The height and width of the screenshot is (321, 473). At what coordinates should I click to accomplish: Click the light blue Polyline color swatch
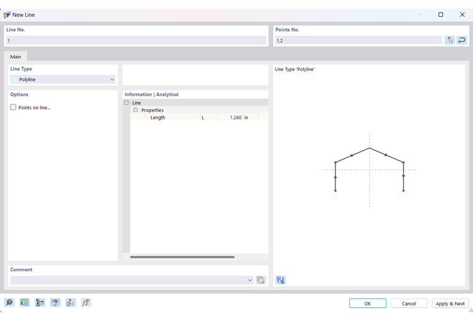pos(14,79)
